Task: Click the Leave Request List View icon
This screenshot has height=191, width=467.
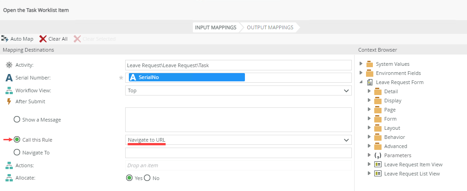Action: [x=378, y=174]
